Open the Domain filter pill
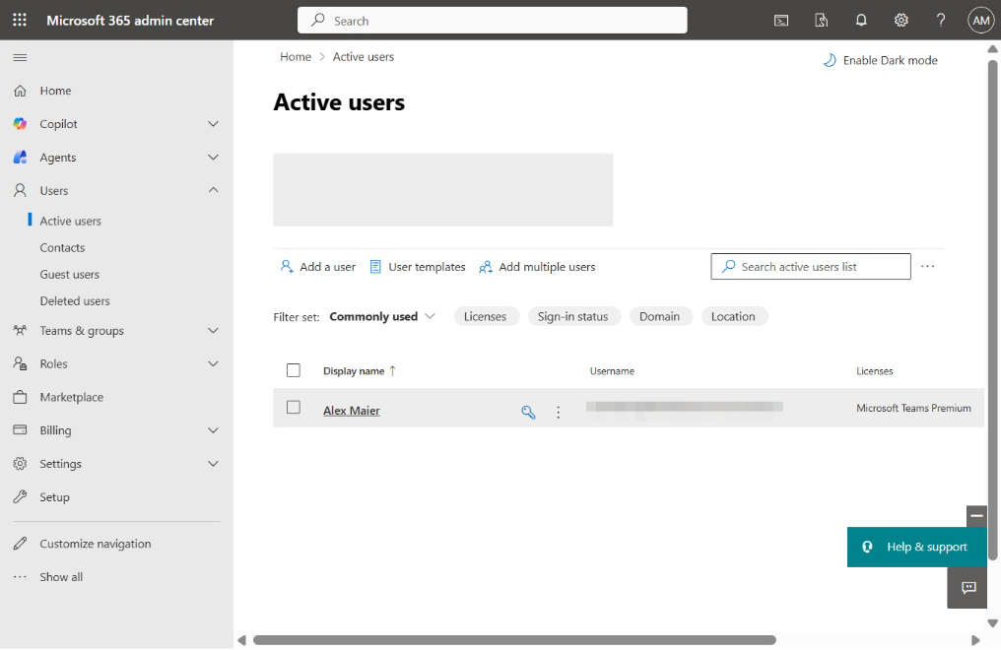The width and height of the screenshot is (1001, 650). point(660,316)
